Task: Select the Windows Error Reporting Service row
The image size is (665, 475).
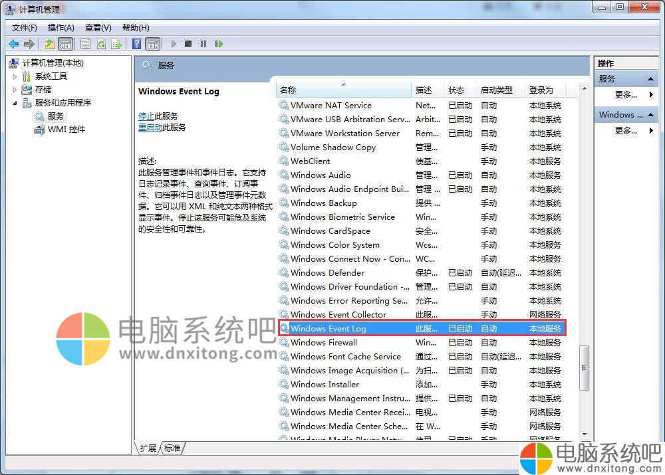Action: tap(422, 300)
